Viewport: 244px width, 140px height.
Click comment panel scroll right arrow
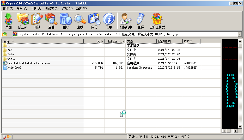[236, 131]
